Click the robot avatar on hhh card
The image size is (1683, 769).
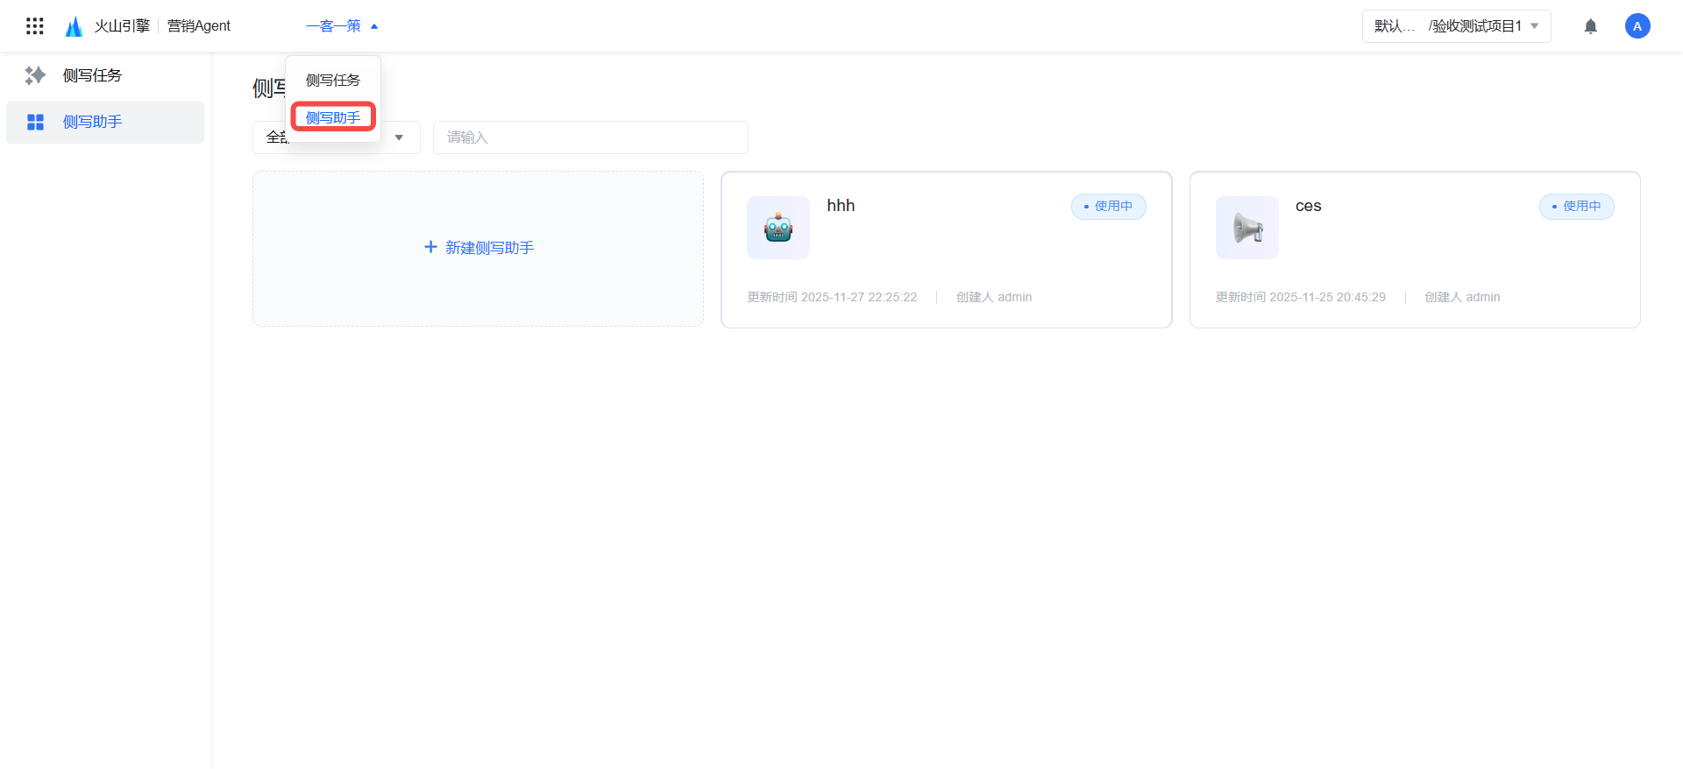point(778,228)
